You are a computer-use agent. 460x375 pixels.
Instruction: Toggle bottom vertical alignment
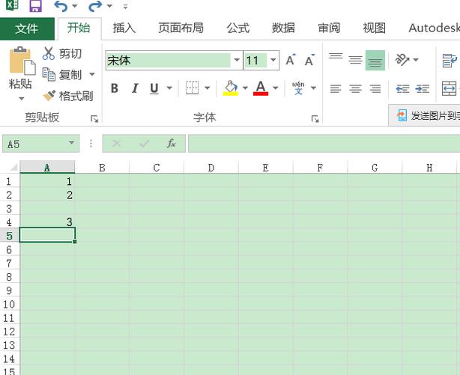(375, 60)
